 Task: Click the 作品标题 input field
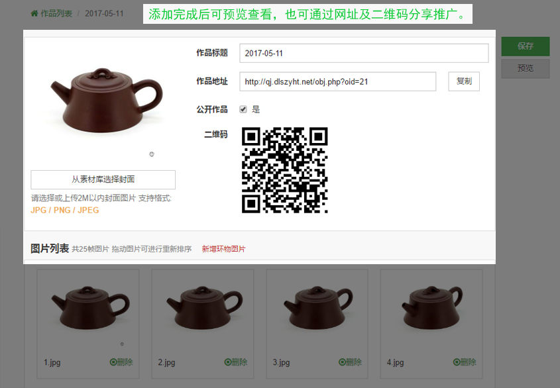(364, 53)
